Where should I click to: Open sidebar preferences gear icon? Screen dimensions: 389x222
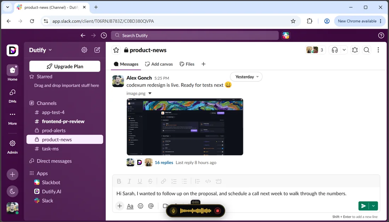coord(85,50)
